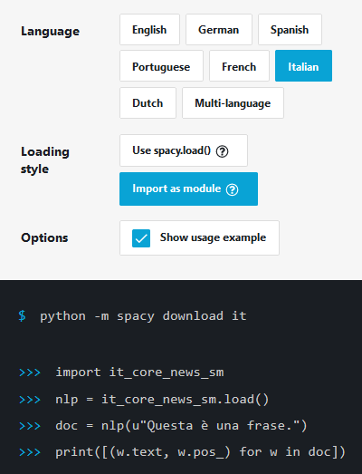Click the print w.text, w.pos_ code line
The width and height of the screenshot is (362, 474).
click(200, 452)
